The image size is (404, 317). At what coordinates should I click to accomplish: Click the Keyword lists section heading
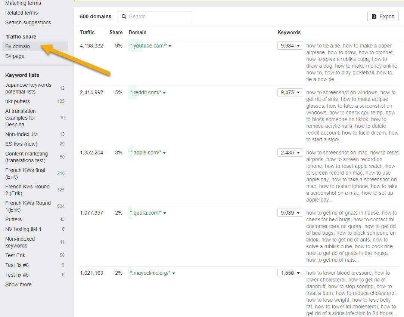22,75
